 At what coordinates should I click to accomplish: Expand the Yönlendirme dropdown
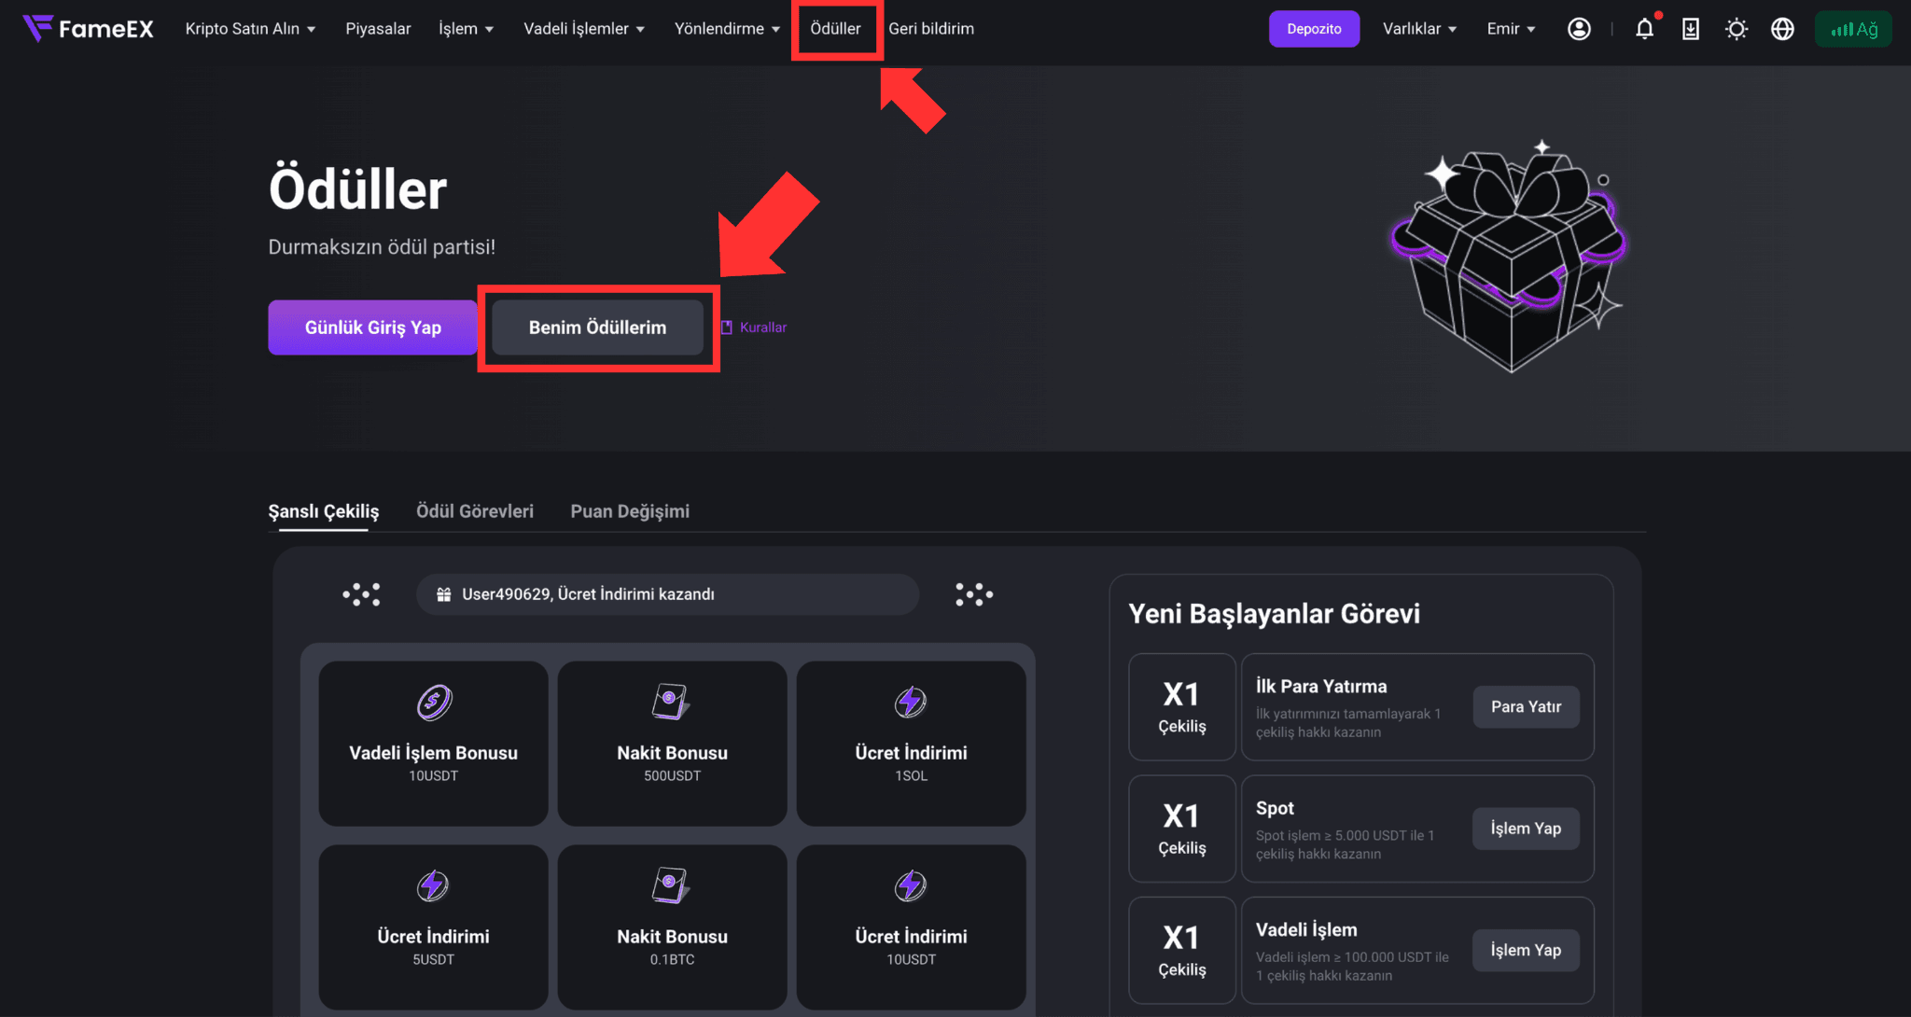pos(727,29)
